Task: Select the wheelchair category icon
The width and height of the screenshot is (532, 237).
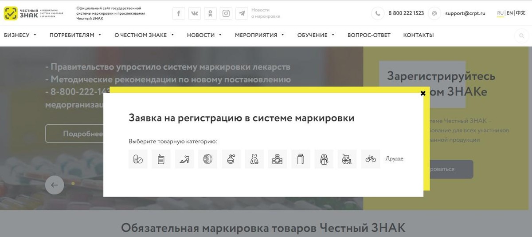Action: point(347,159)
